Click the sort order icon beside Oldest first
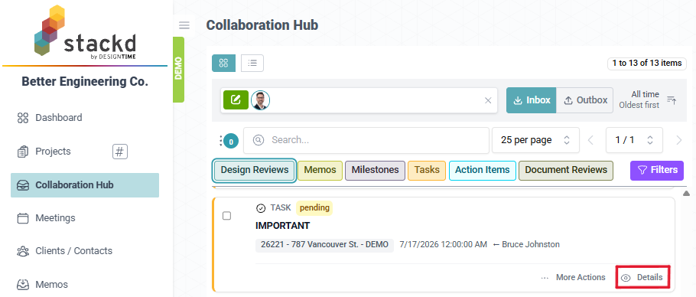 pyautogui.click(x=672, y=100)
